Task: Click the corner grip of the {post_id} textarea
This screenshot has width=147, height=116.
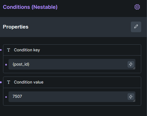Action: coord(134,68)
